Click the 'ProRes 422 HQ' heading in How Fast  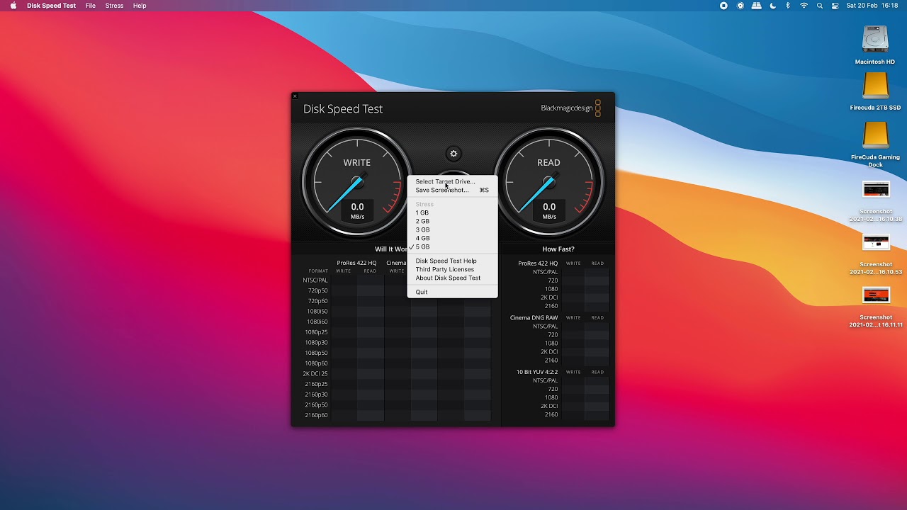click(538, 263)
